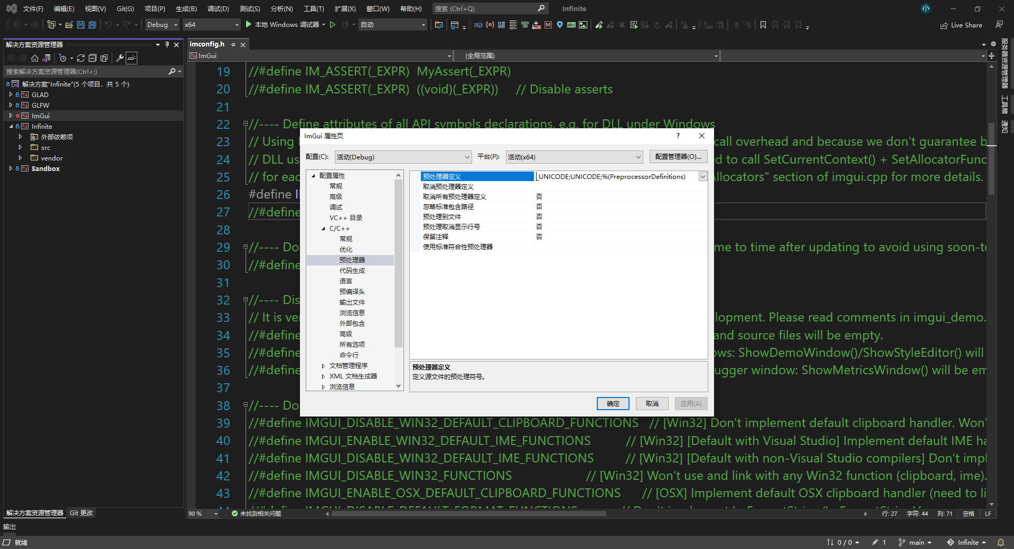Click the Live Share button
This screenshot has width=1014, height=549.
(x=961, y=25)
